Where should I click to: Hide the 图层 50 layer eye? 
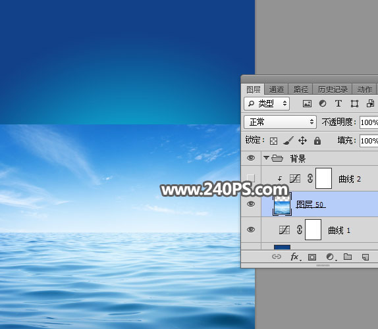(251, 204)
